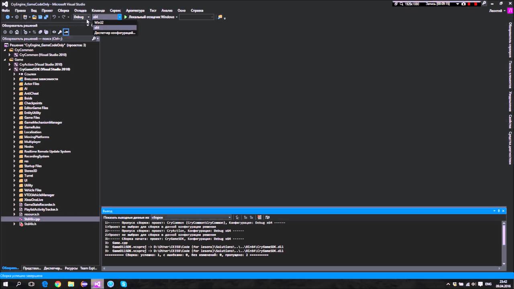This screenshot has height=289, width=514.
Task: Select StdAfx.cpp in the solution tree
Action: coord(32,219)
